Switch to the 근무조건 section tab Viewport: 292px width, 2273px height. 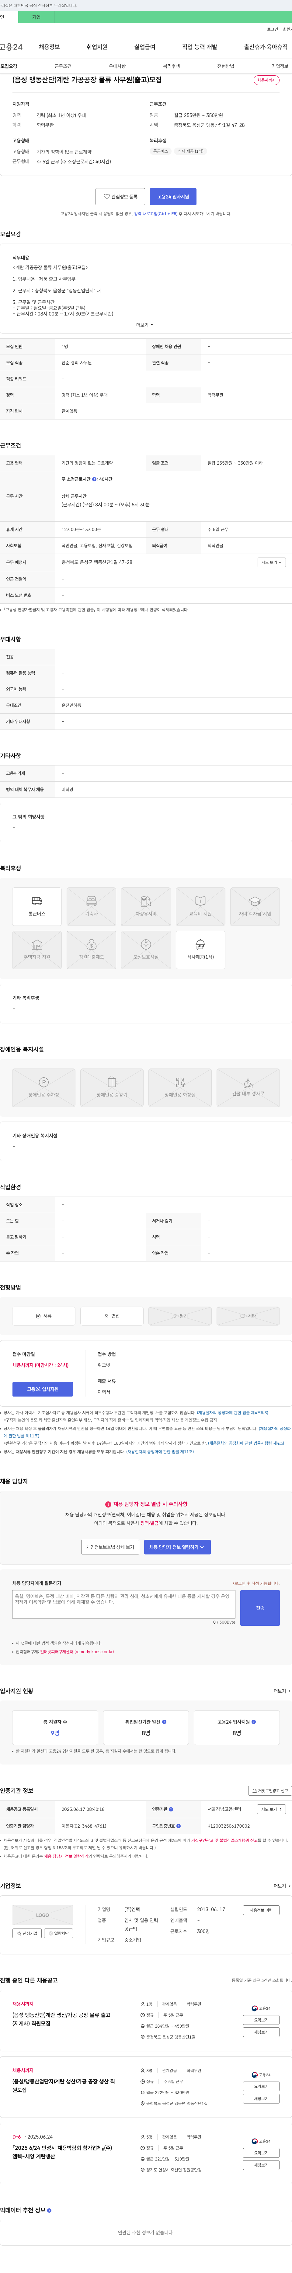click(x=63, y=66)
